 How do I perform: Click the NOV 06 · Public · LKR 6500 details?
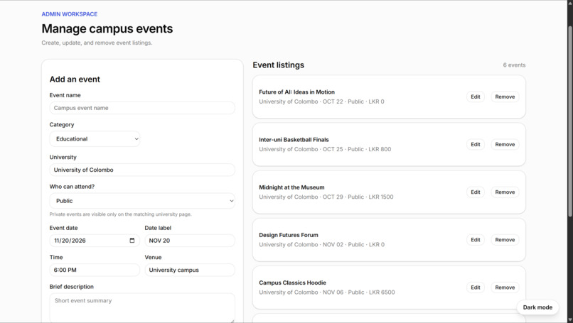click(358, 292)
